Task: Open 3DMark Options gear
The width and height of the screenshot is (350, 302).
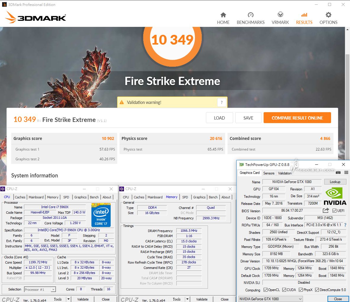Action: coord(328,15)
